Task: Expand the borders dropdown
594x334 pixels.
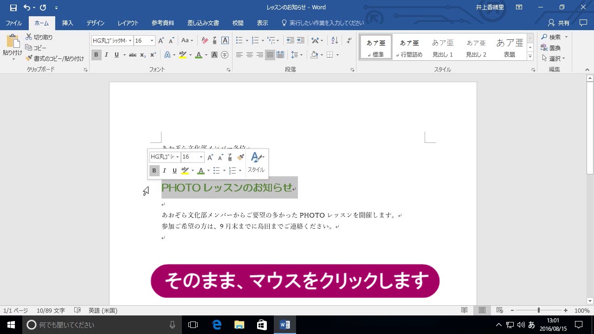Action: click(x=337, y=55)
